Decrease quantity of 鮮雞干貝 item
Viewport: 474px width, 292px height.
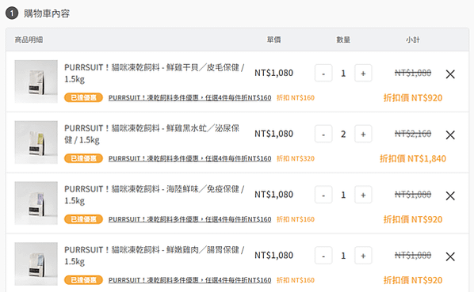click(323, 73)
